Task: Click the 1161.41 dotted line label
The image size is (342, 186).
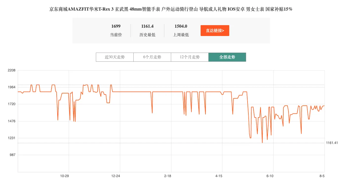Action: (x=332, y=143)
